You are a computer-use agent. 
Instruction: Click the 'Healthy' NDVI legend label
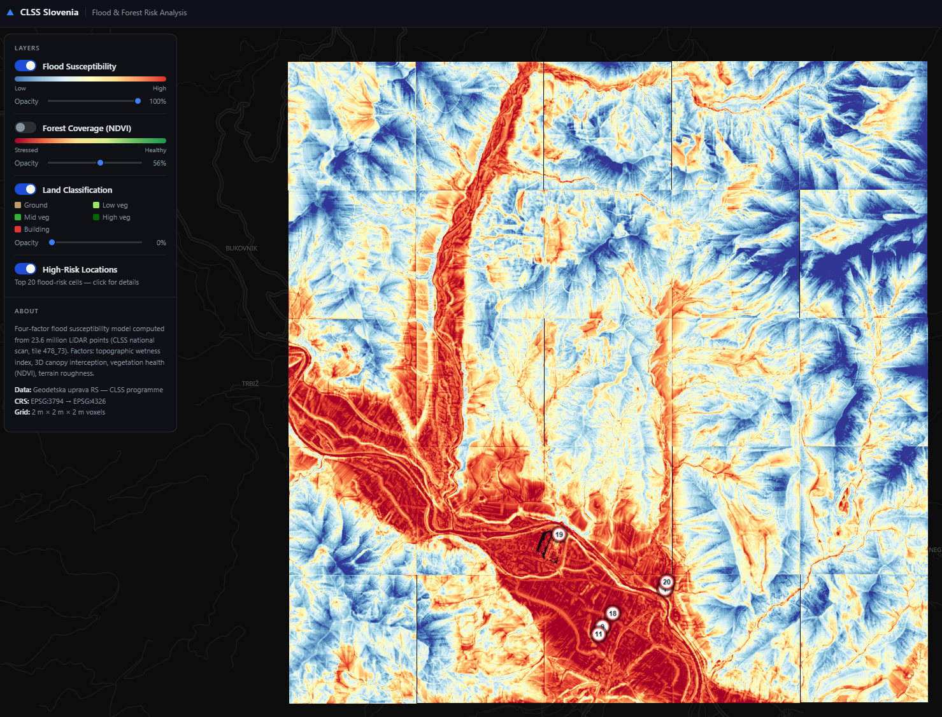155,150
